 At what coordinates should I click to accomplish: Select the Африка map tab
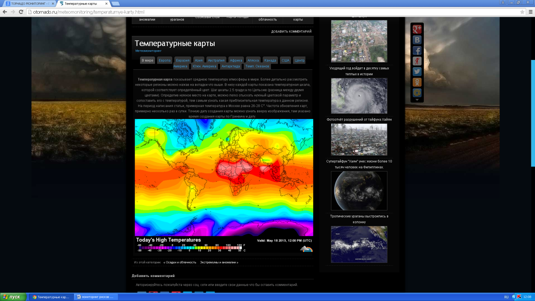(236, 60)
